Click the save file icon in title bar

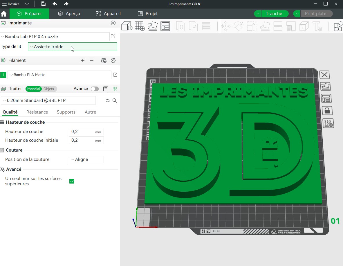(x=43, y=4)
